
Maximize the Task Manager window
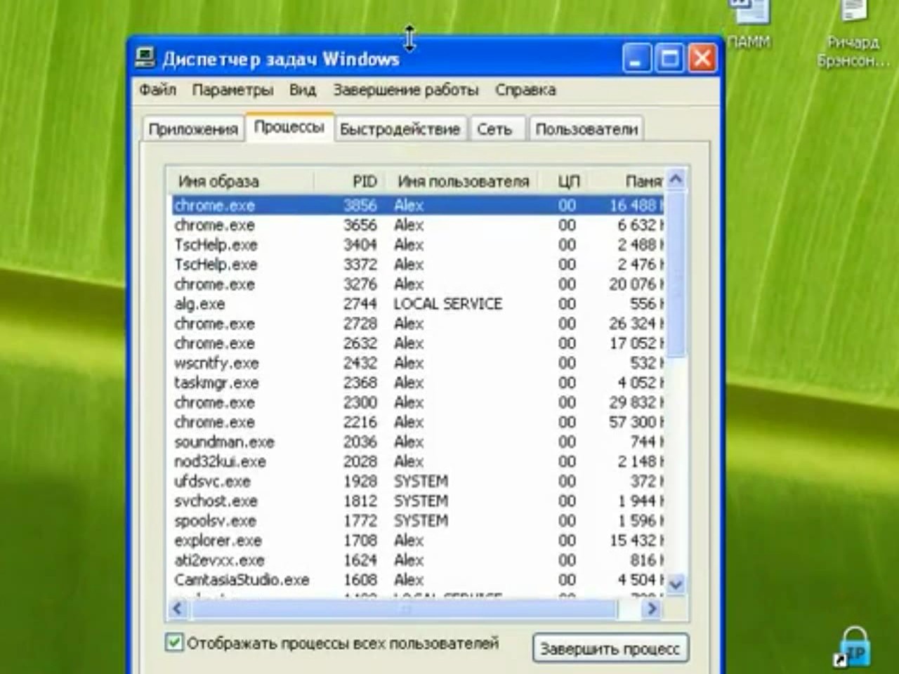pyautogui.click(x=669, y=59)
